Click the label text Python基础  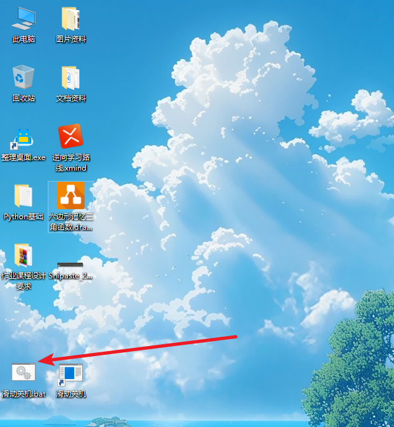click(24, 217)
